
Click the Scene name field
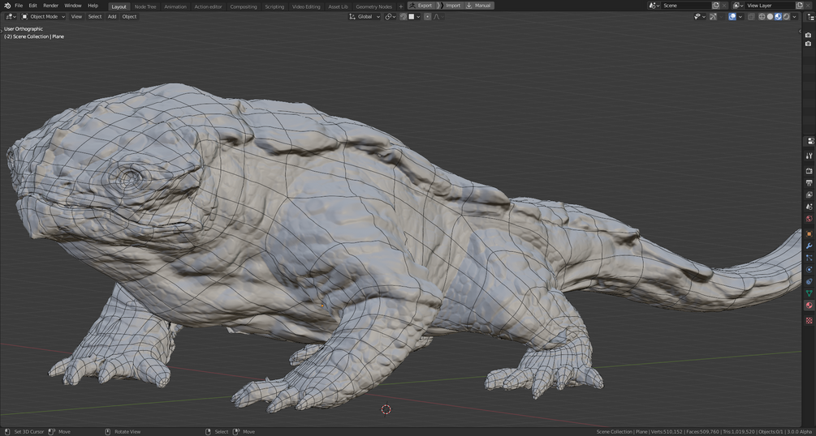(x=686, y=5)
